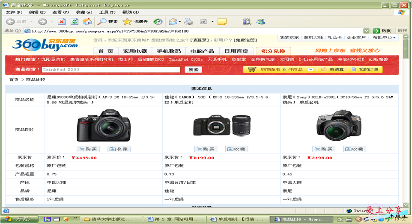Click the Edit with Word icon
Image resolution: width=412 pixels, height=224 pixels.
coord(203,22)
